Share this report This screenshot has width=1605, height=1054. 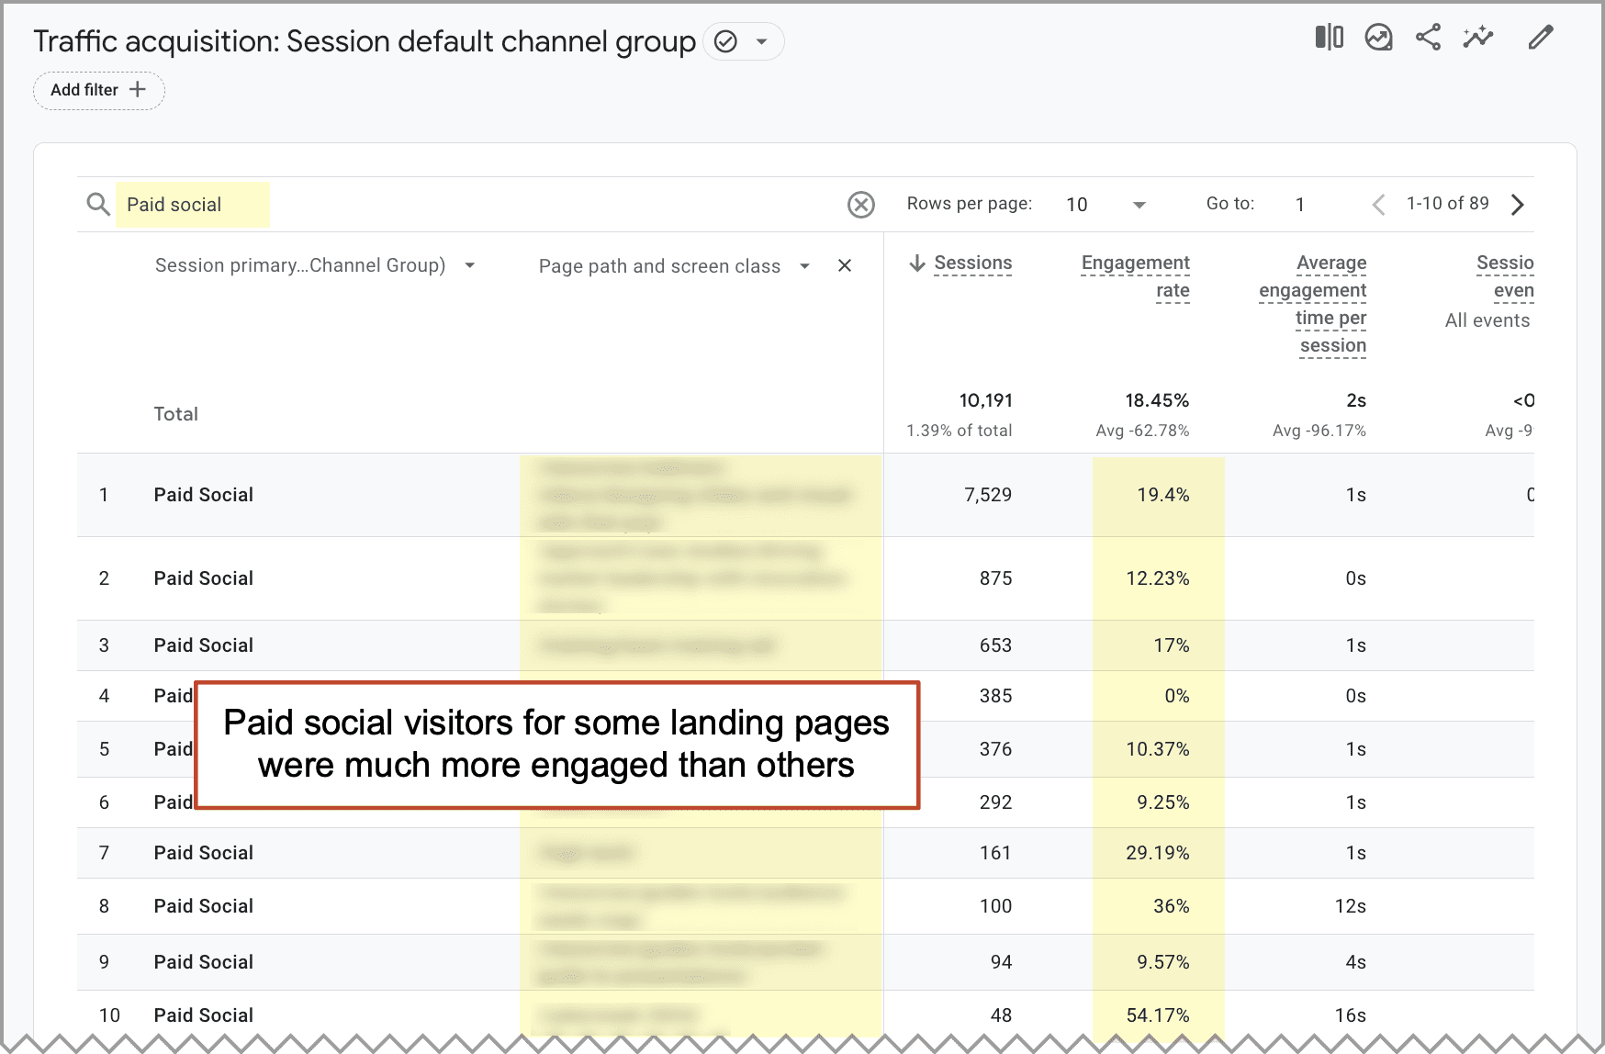(1428, 38)
